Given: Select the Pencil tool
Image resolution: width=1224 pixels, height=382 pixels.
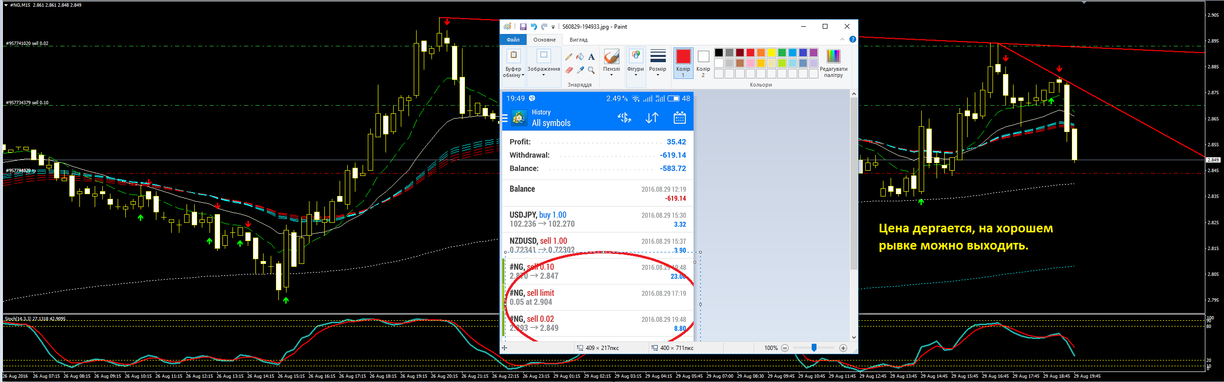Looking at the screenshot, I should (569, 56).
